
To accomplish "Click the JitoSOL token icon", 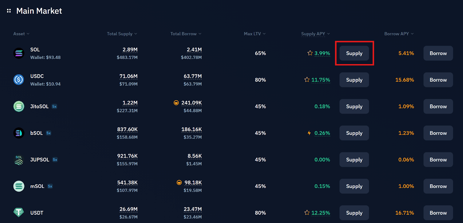I will click(x=19, y=106).
